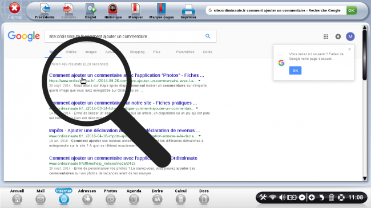
Task: Click the volume speaker icon
Action: click(x=282, y=197)
